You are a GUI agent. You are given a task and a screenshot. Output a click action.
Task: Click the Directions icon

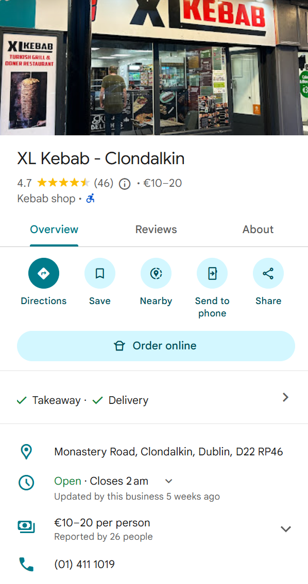44,273
